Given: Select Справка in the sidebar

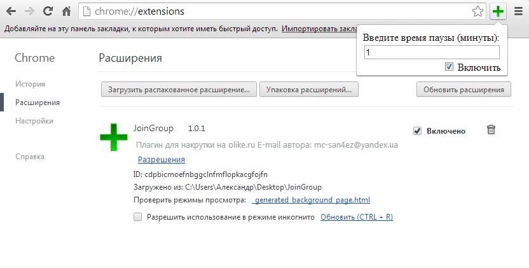Looking at the screenshot, I should pos(30,157).
